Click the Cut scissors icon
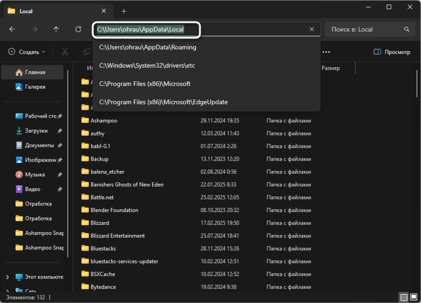 coord(65,52)
